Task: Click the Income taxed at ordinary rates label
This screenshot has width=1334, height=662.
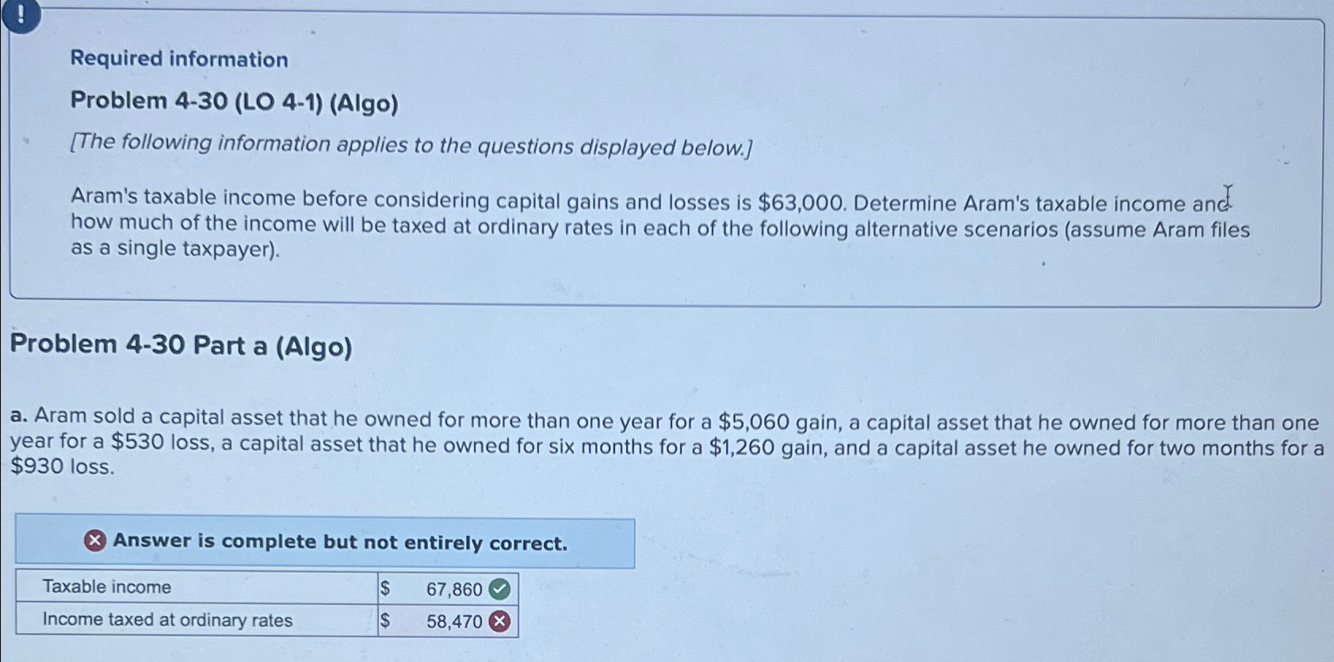Action: coord(166,621)
